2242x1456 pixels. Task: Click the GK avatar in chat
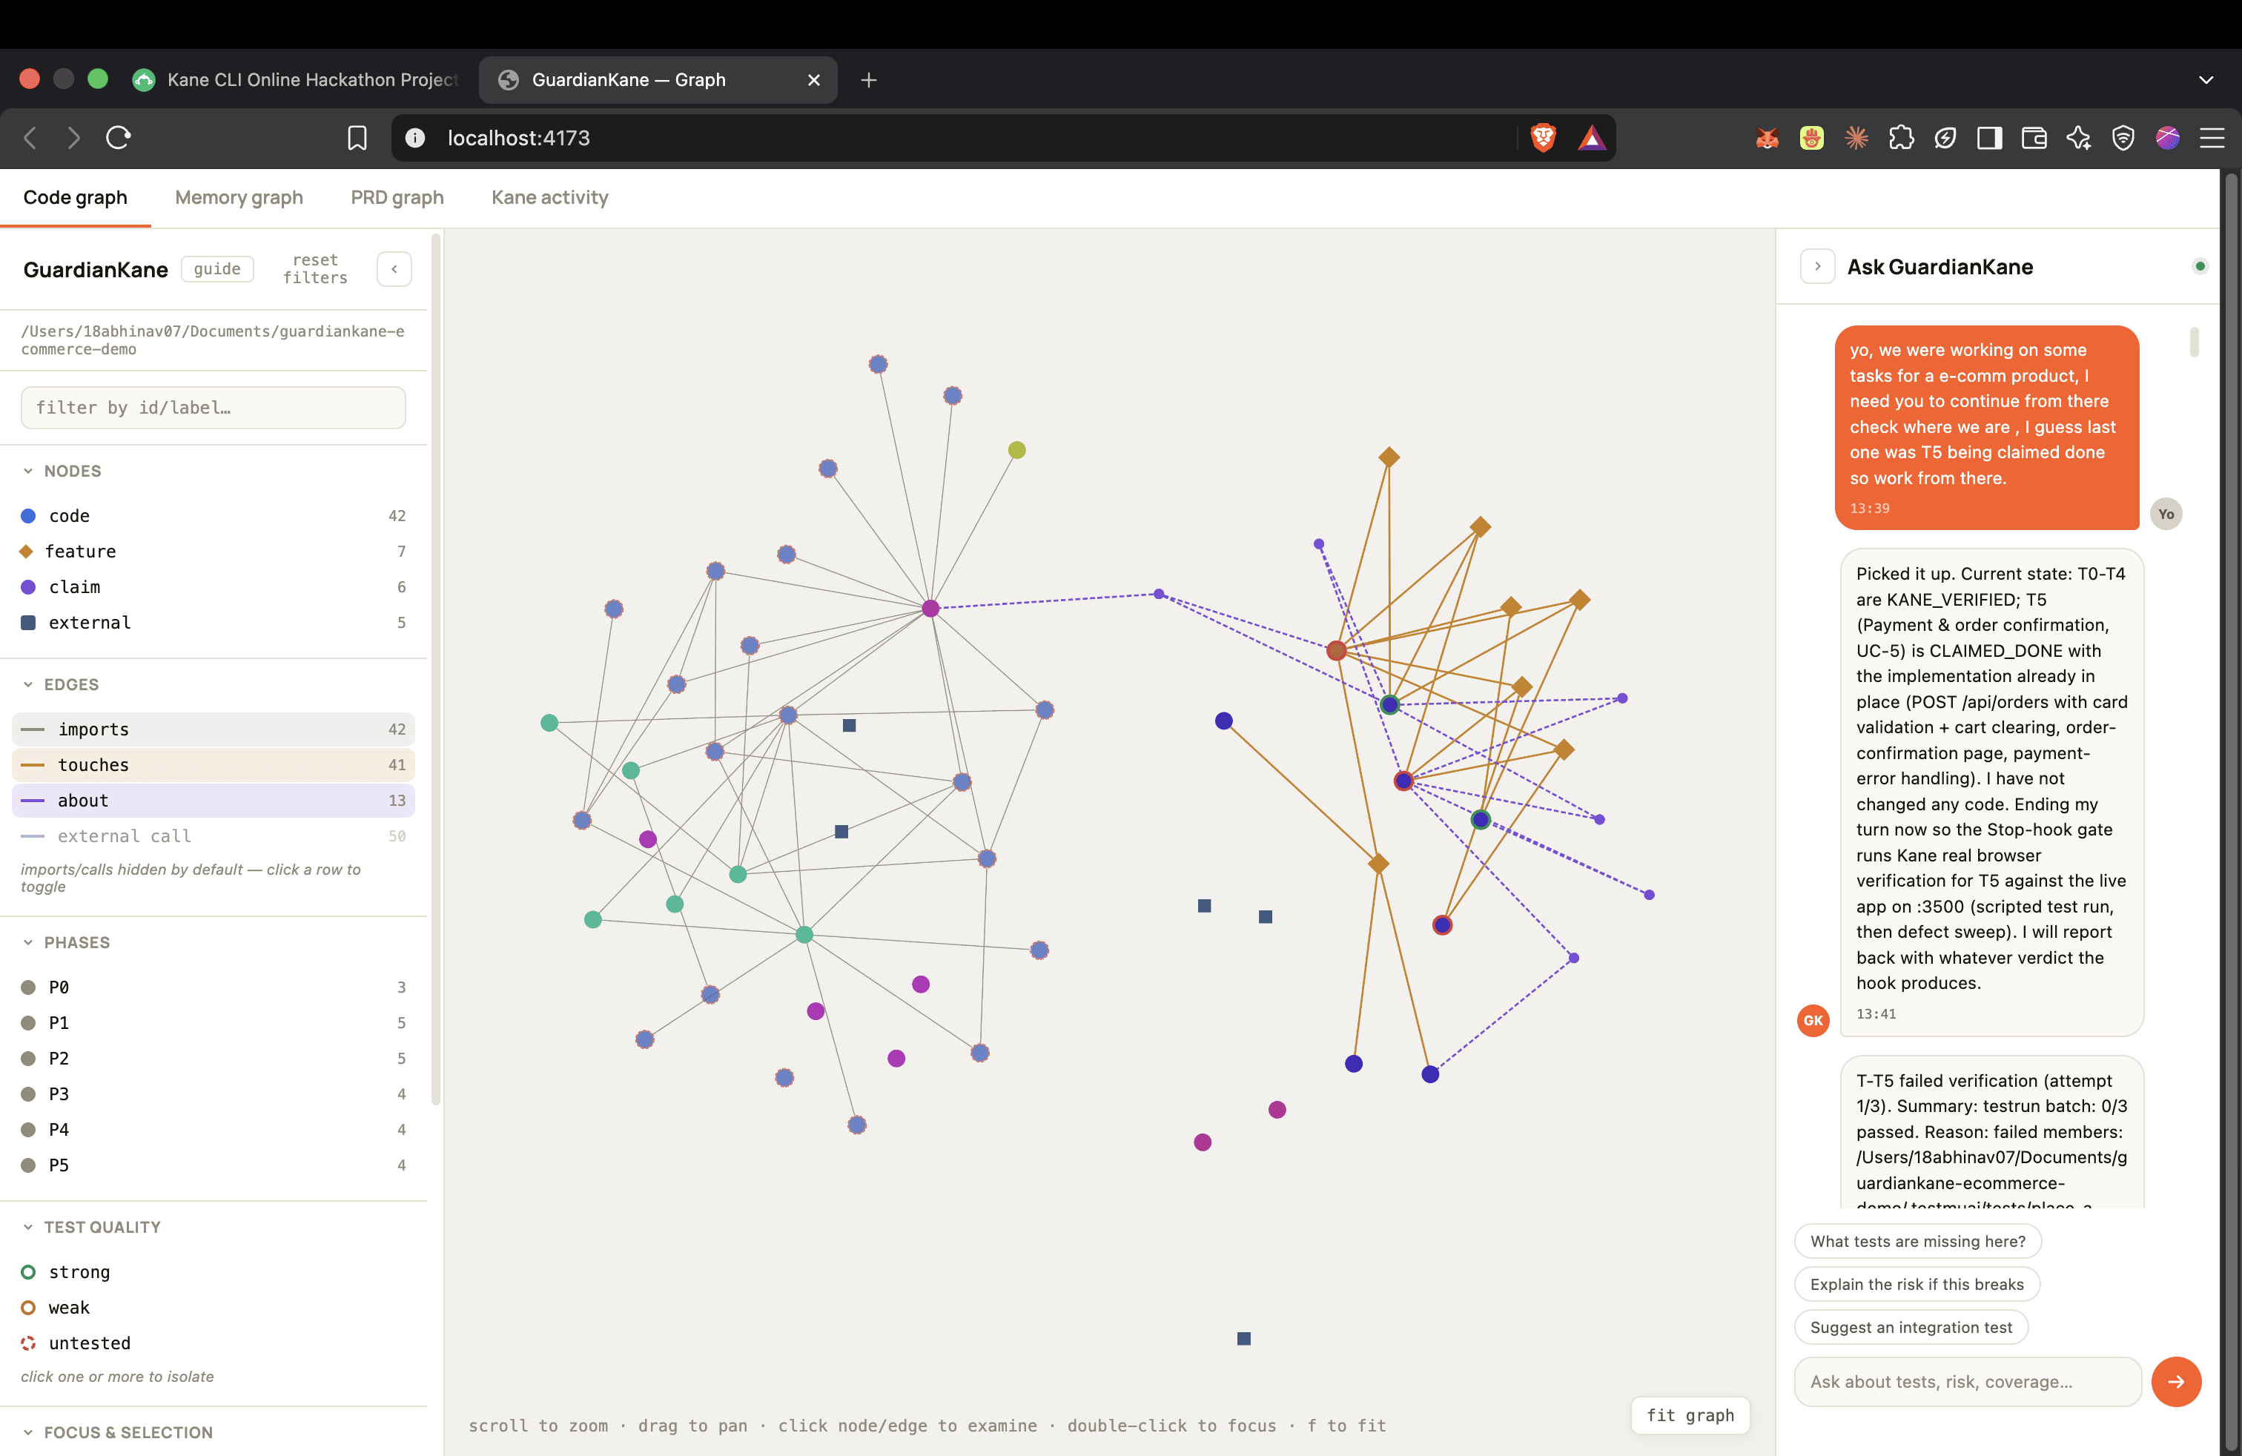(1813, 1020)
